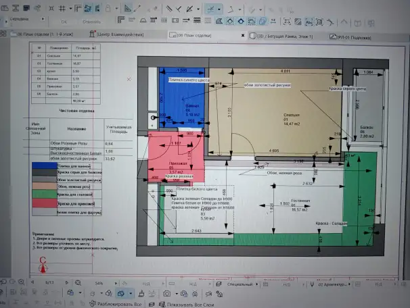
Task: Open the 02 Архитектур pen set dropdown
Action: [x=333, y=284]
